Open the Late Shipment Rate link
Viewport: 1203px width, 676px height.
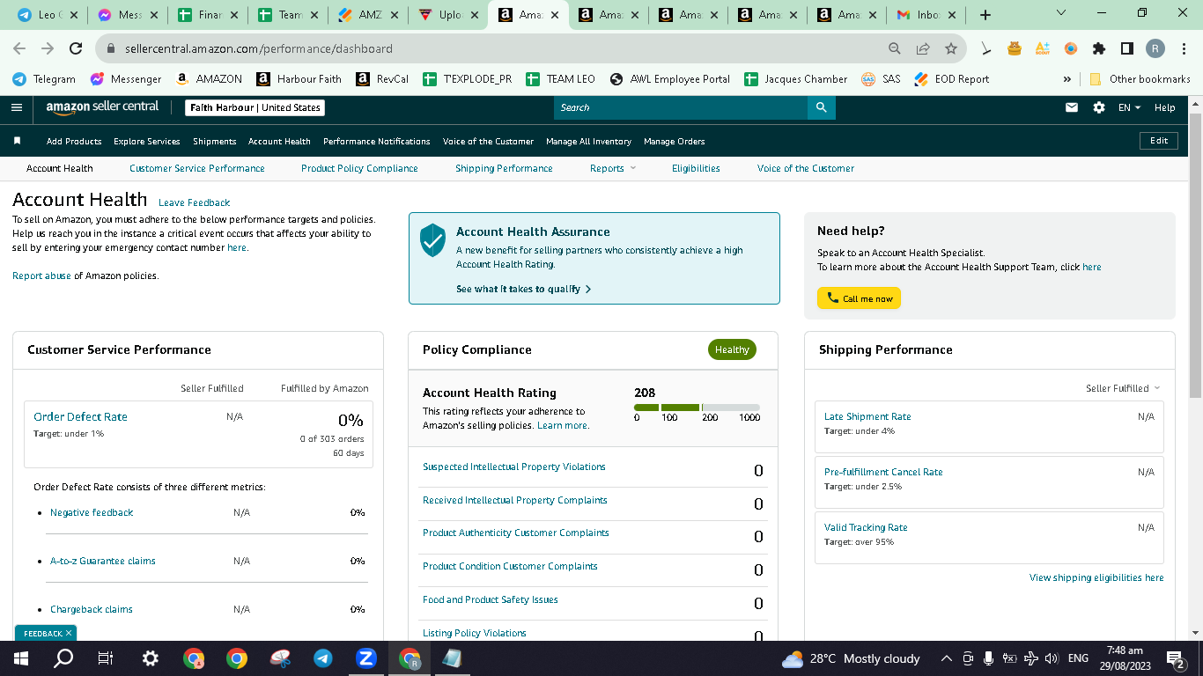[867, 416]
